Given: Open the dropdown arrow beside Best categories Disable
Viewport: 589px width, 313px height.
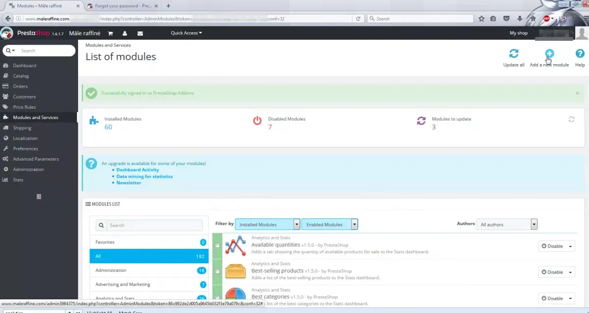Looking at the screenshot, I should [570, 298].
